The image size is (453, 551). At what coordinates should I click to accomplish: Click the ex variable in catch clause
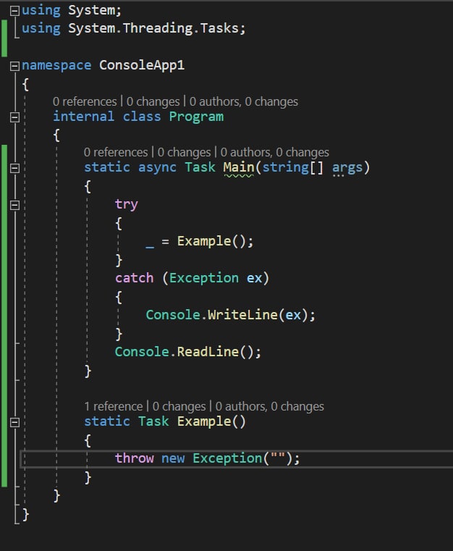tap(255, 278)
